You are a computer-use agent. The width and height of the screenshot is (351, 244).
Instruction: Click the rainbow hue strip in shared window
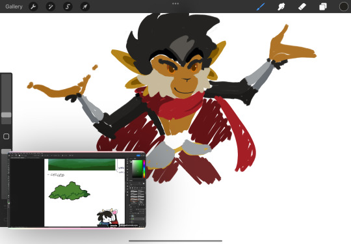(x=144, y=169)
